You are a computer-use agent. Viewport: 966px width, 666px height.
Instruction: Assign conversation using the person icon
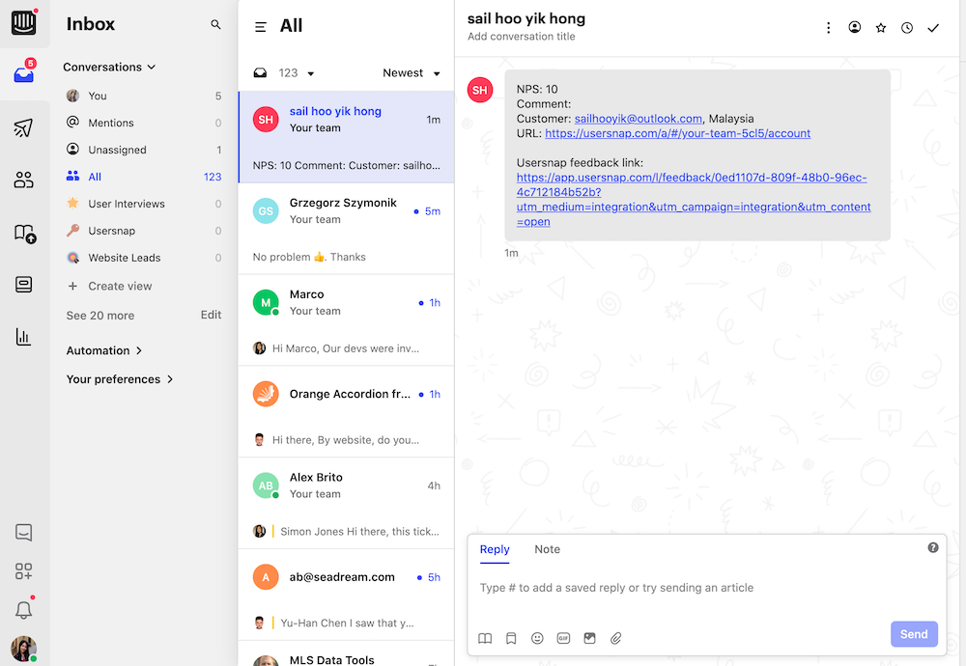pyautogui.click(x=855, y=27)
